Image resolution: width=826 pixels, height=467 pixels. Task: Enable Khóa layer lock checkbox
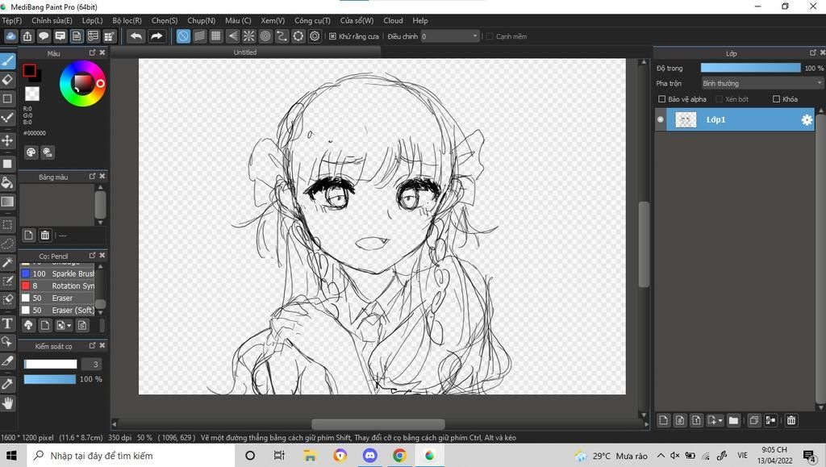click(776, 99)
